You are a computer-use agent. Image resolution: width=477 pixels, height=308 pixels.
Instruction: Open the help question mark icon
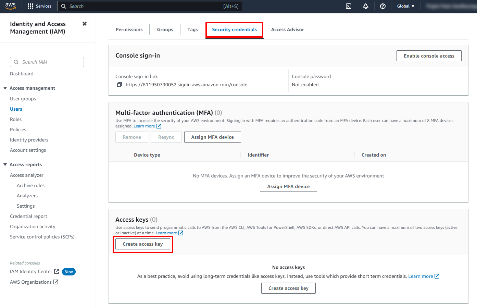383,6
